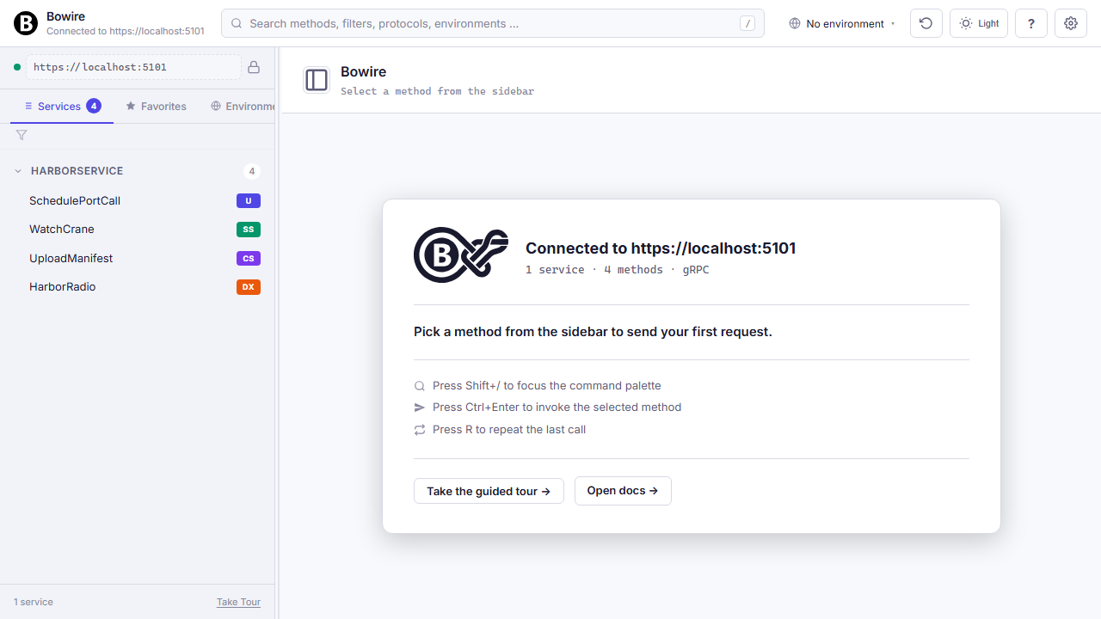The height and width of the screenshot is (619, 1101).
Task: Click the Services count badge 4
Action: (x=94, y=106)
